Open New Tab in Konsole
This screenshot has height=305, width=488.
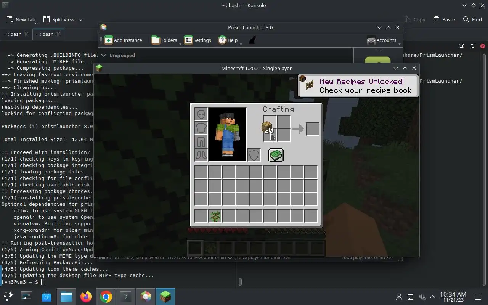(21, 19)
